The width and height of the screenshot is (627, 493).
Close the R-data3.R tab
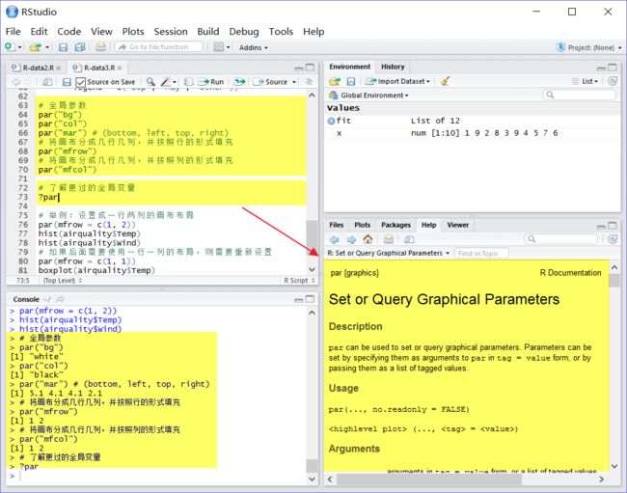(x=120, y=68)
